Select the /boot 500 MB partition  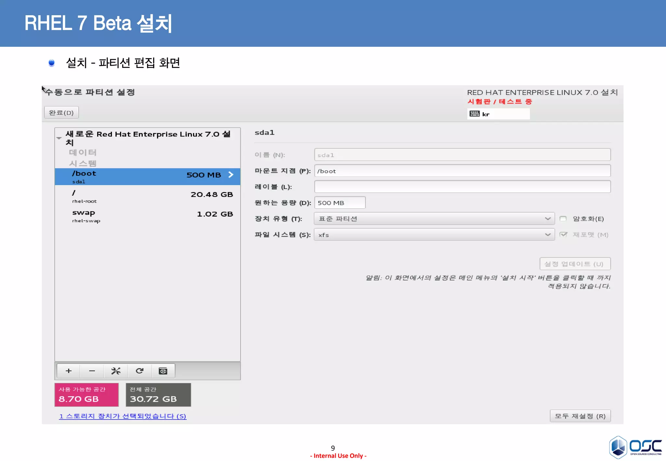pos(148,177)
